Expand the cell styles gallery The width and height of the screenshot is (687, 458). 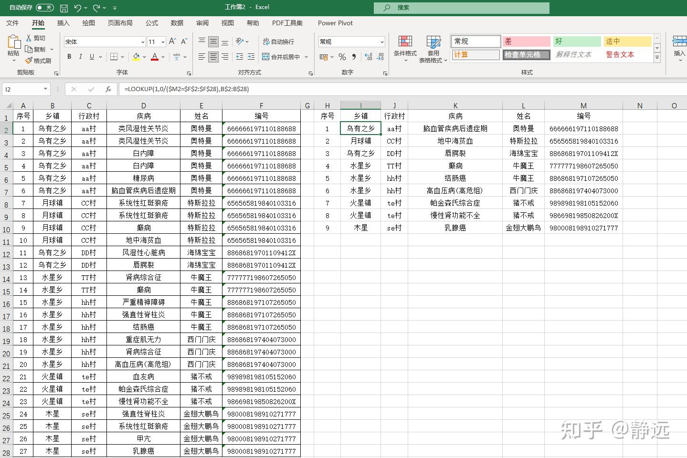point(657,58)
